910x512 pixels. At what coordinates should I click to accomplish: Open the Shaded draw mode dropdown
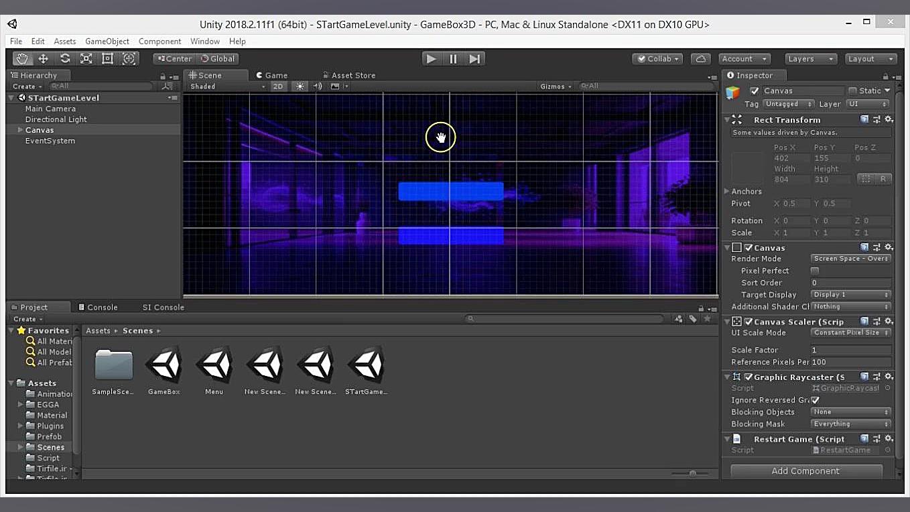(x=227, y=86)
